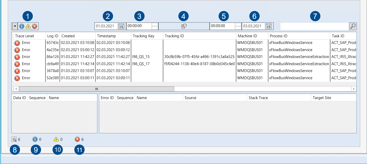Click the warning count icon in the status row
Image resolution: width=367 pixels, height=164 pixels.
56,139
